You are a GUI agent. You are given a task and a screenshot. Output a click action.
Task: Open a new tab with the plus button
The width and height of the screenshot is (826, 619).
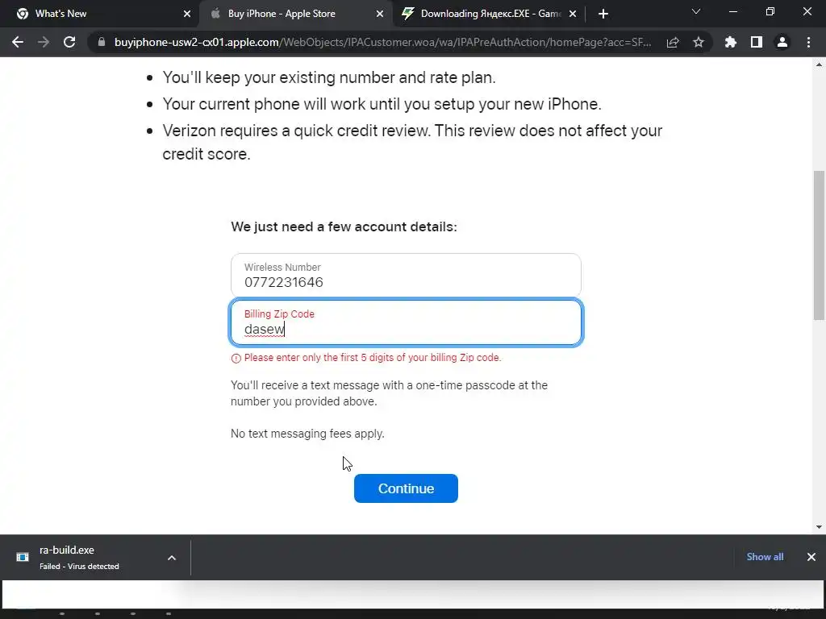pos(603,14)
